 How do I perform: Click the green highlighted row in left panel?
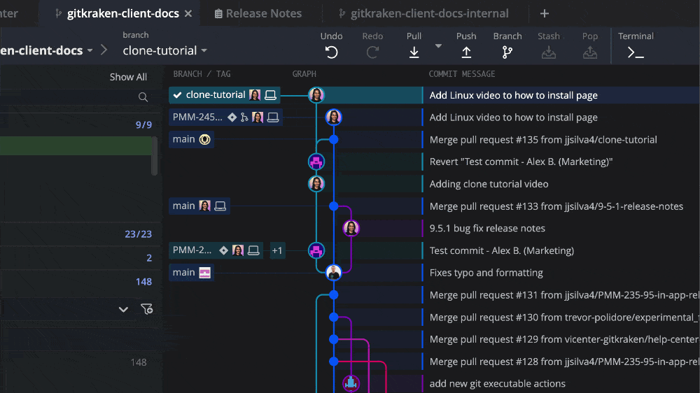pos(76,146)
